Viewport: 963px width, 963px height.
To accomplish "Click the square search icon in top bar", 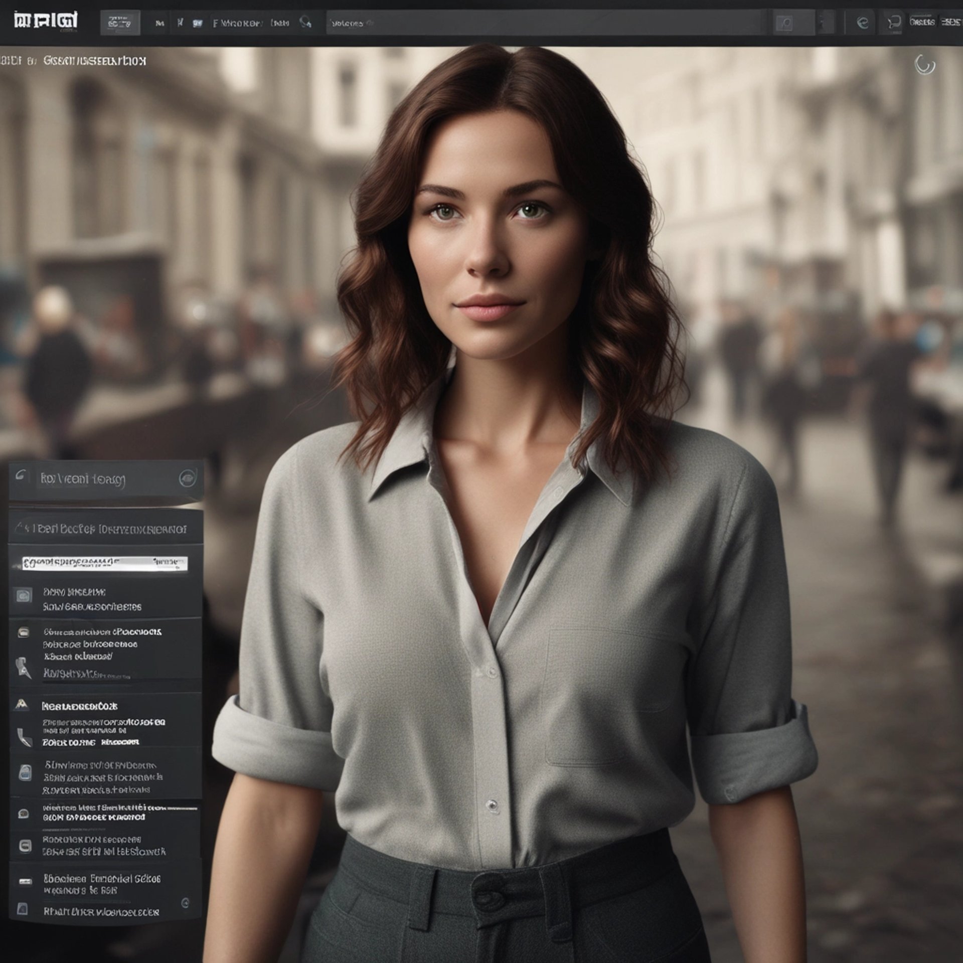I will tap(784, 23).
